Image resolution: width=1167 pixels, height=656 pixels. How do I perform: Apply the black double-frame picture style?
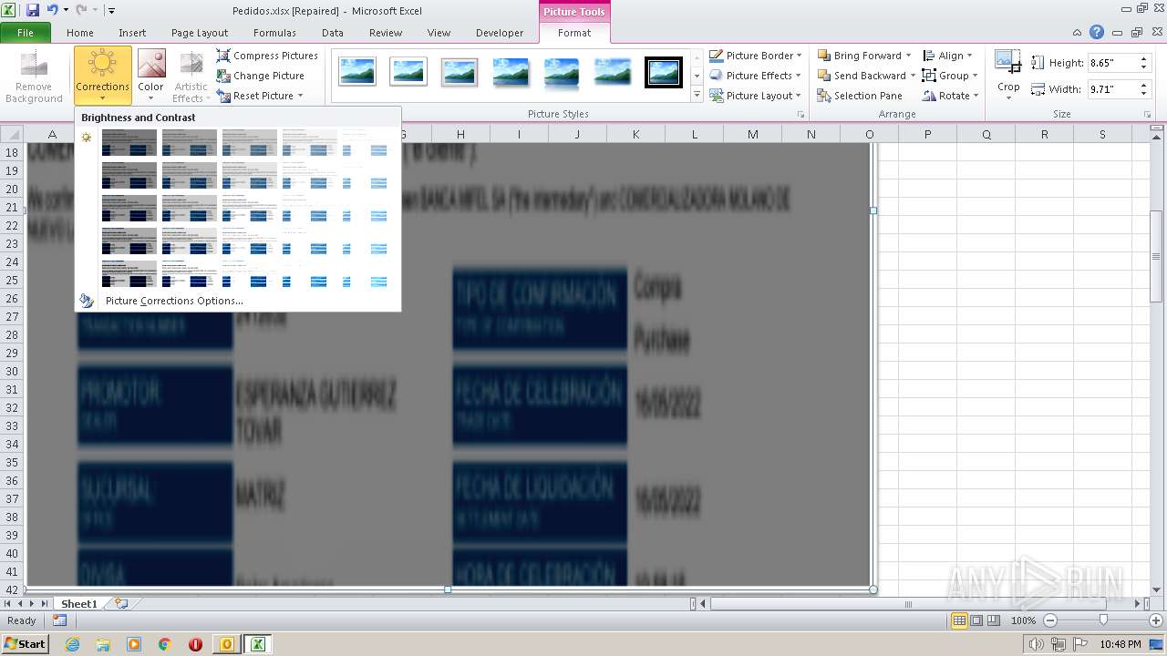[664, 72]
